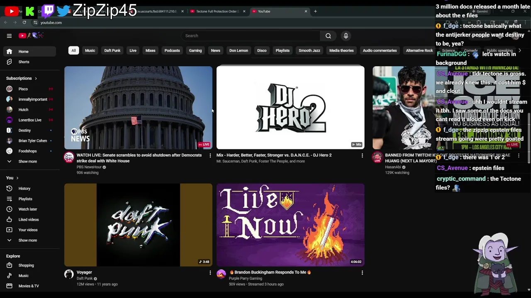This screenshot has height=298, width=531.
Task: Select the All filter chip
Action: point(73,50)
